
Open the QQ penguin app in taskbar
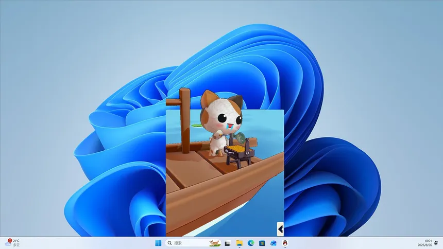point(285,243)
